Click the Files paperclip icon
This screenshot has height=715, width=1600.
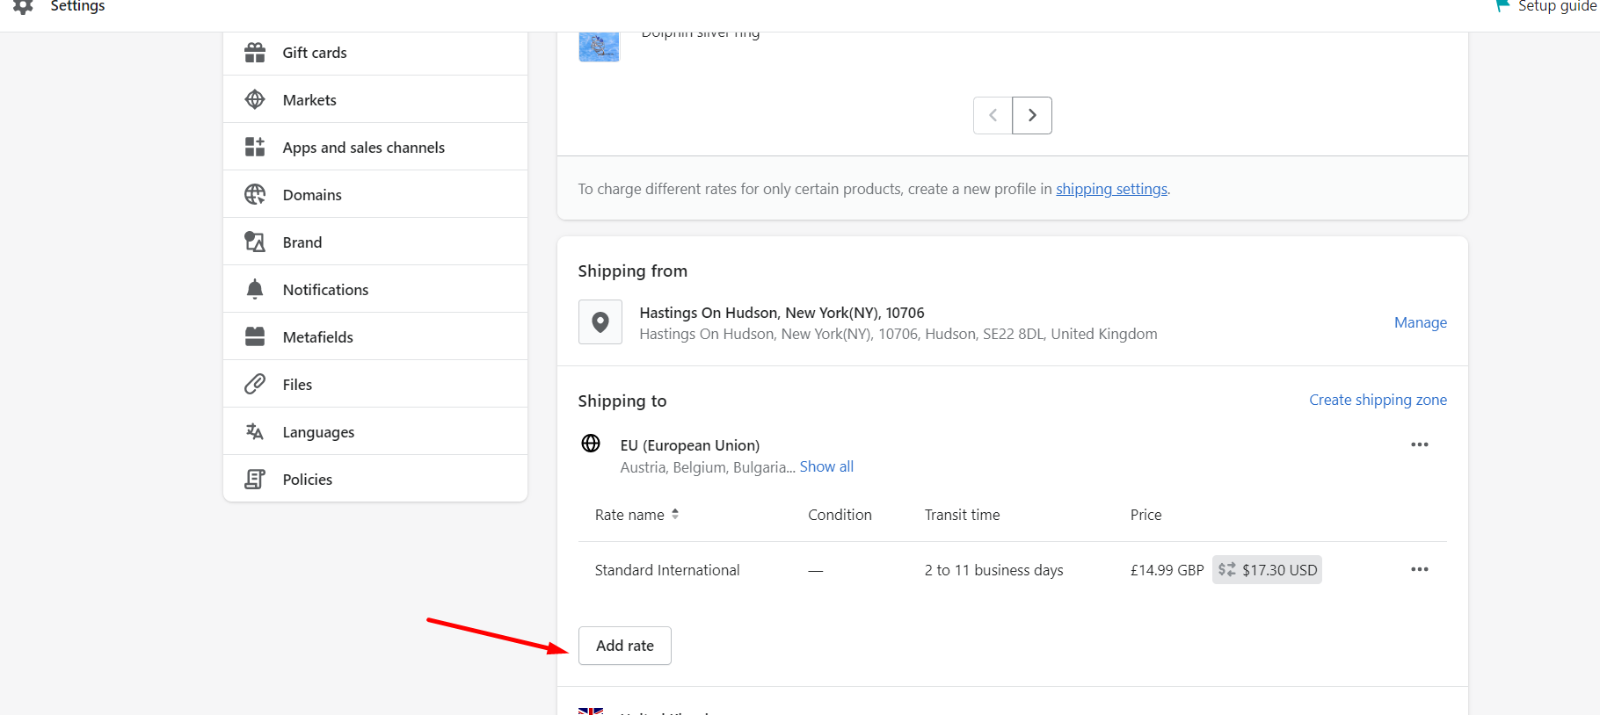coord(255,385)
